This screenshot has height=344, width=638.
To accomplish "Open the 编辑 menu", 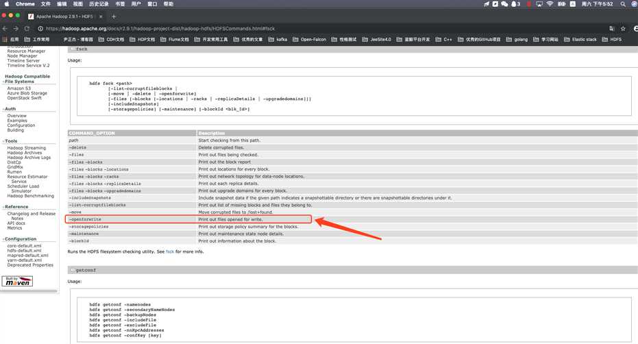I will (x=62, y=3).
